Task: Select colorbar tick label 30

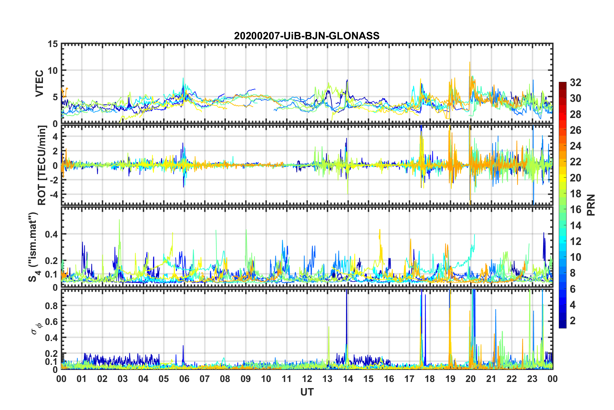Action: point(575,98)
